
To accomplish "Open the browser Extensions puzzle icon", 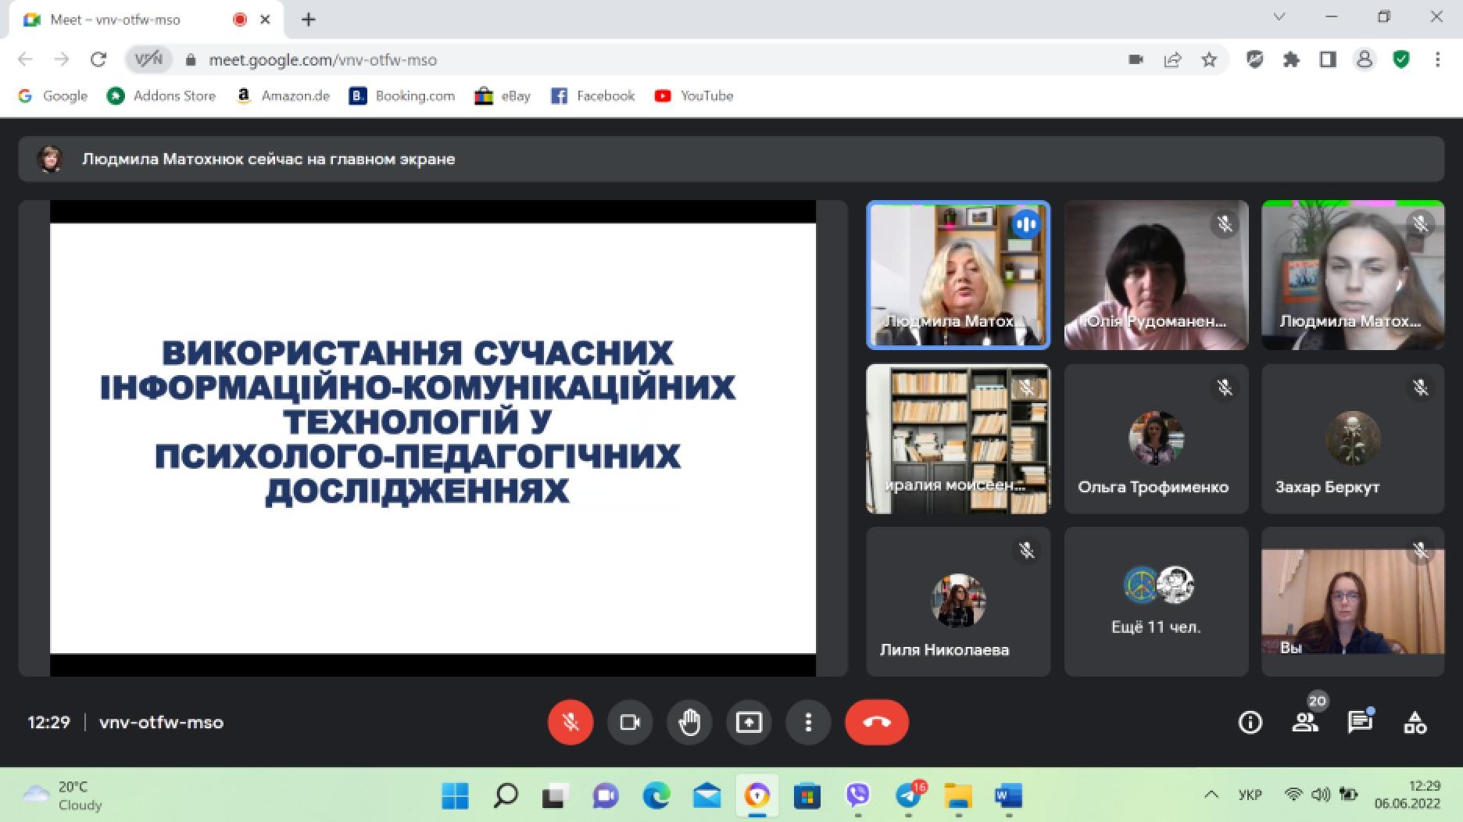I will tap(1291, 60).
